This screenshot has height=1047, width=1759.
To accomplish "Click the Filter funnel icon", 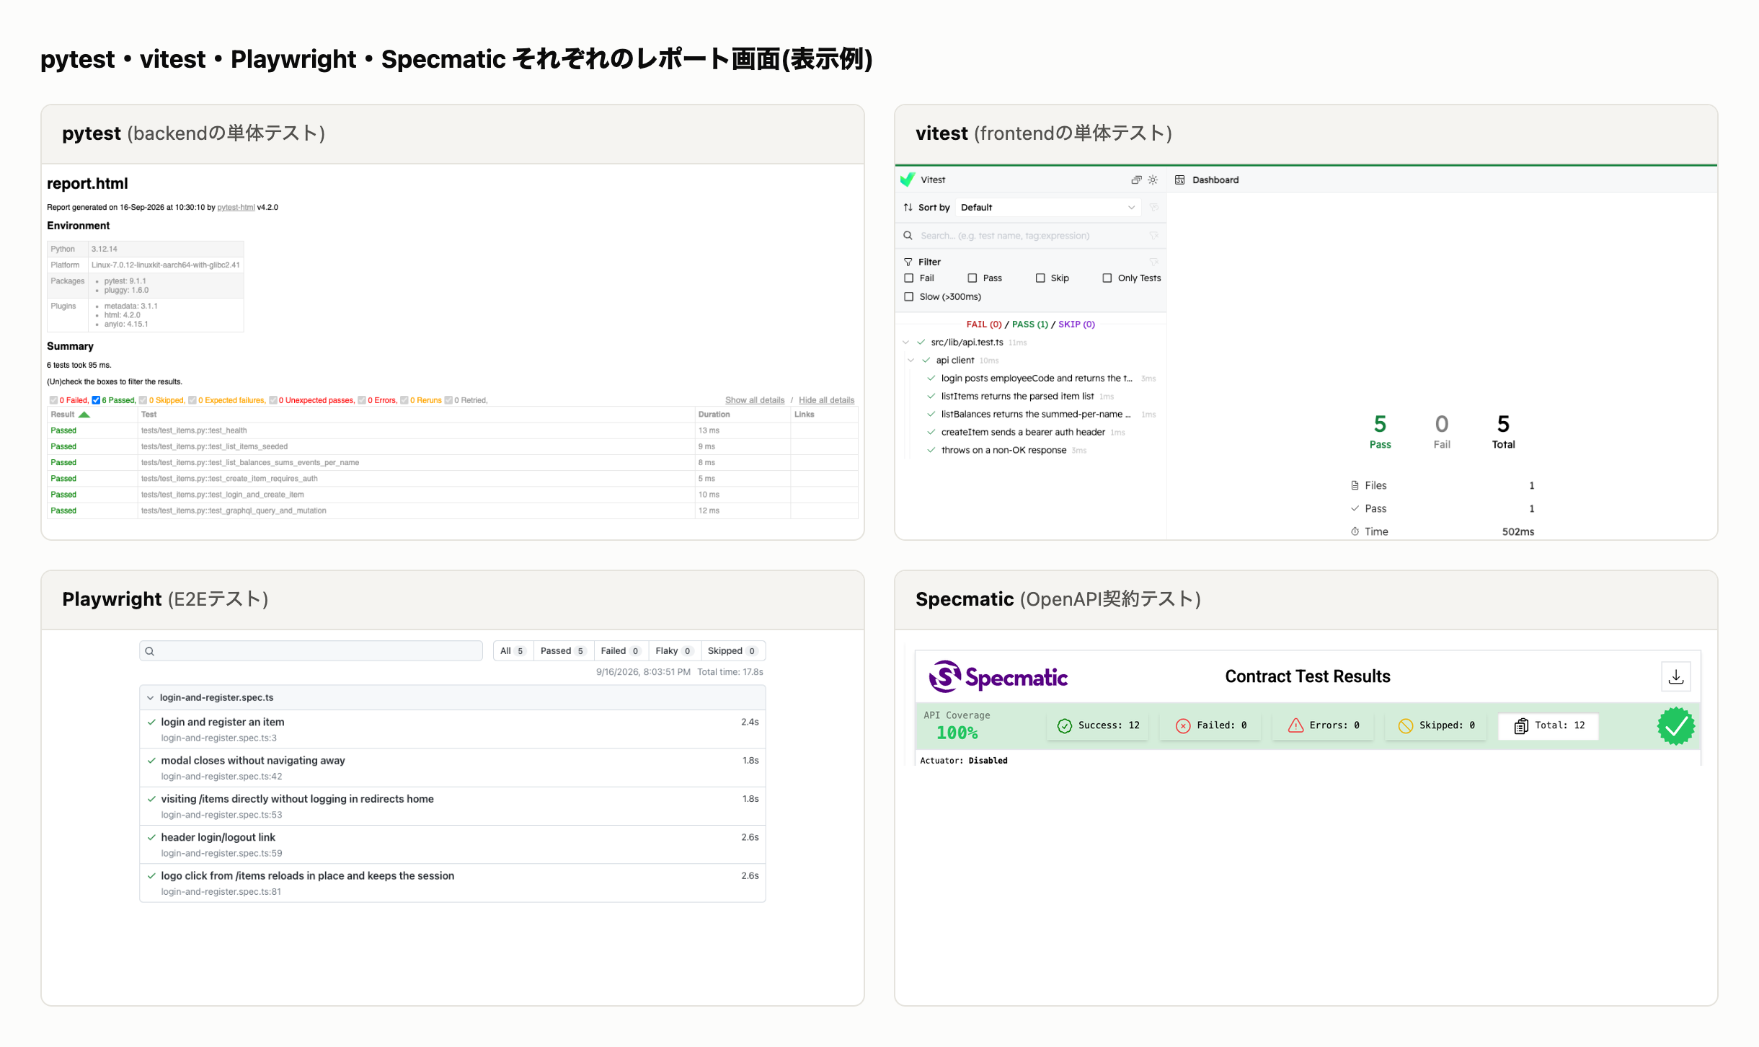I will point(908,262).
